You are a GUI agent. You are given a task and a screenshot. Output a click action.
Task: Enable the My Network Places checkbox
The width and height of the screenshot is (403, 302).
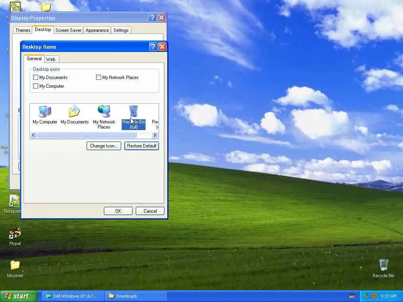point(98,77)
